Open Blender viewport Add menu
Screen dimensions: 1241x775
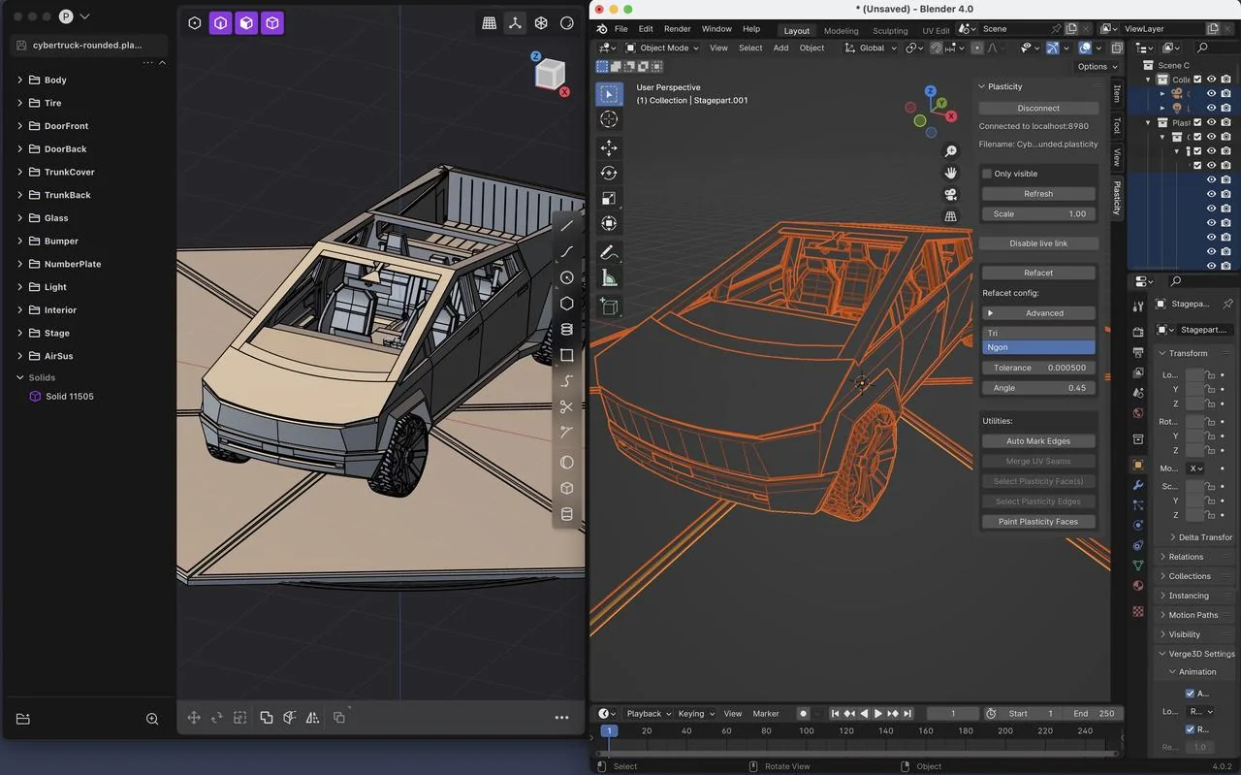pos(780,48)
